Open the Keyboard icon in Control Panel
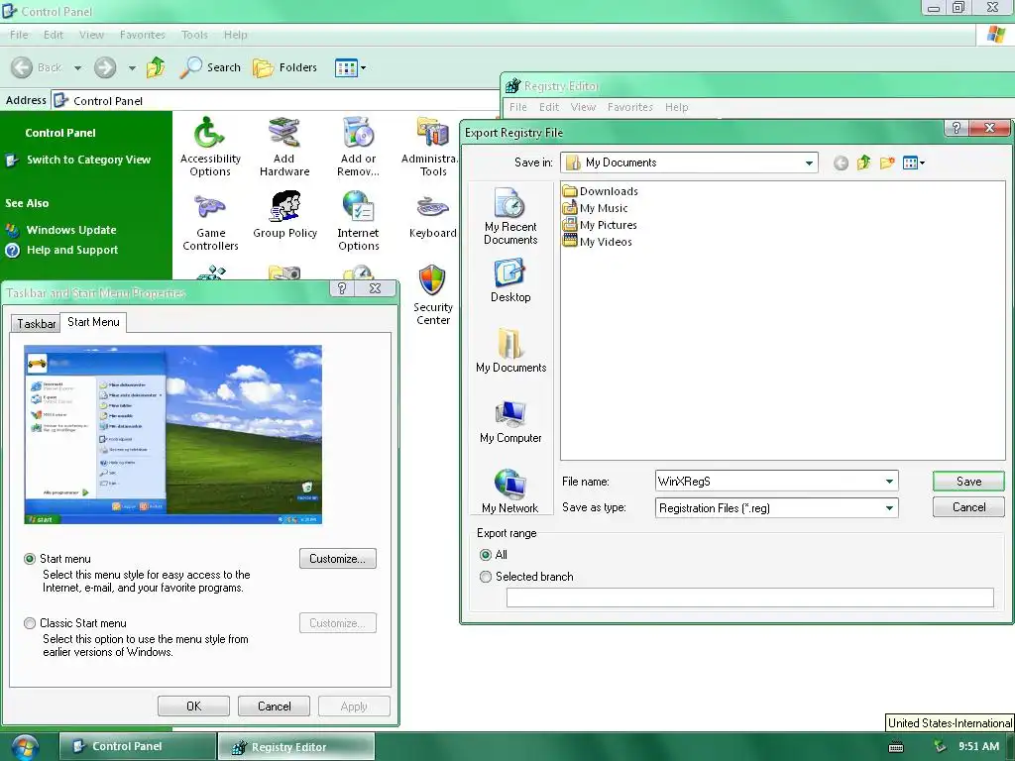 pos(432,215)
